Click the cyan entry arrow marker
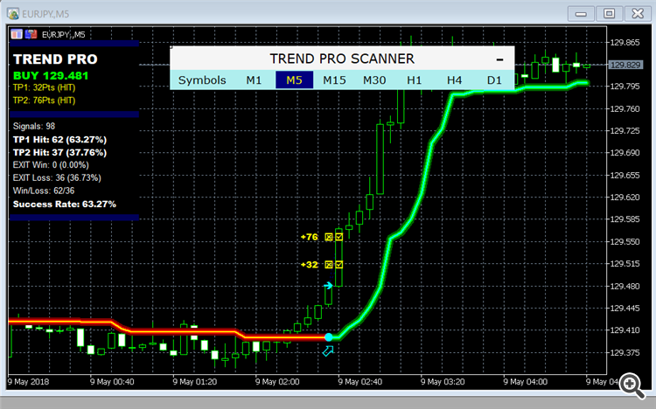 [x=328, y=285]
